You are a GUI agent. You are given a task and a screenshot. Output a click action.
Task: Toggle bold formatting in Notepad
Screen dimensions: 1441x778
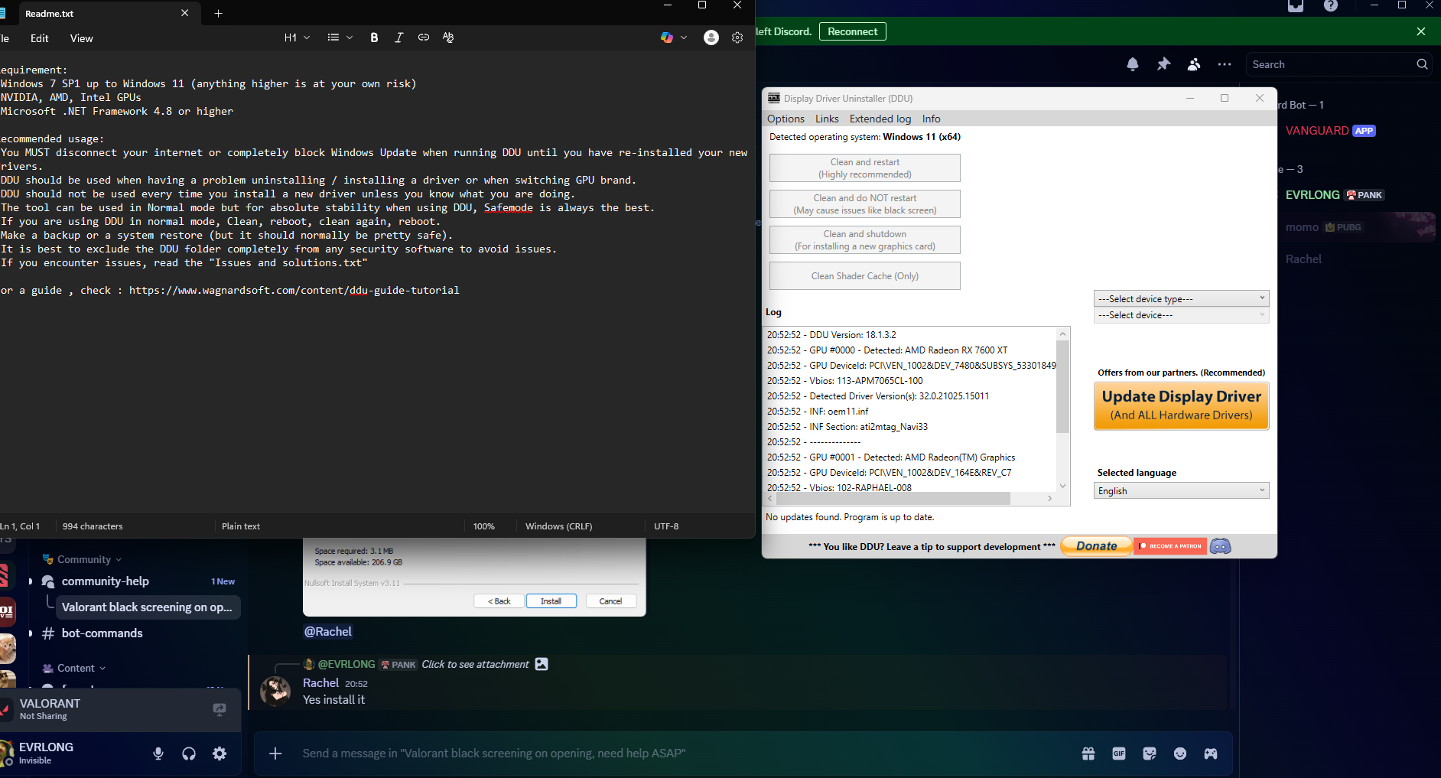374,37
